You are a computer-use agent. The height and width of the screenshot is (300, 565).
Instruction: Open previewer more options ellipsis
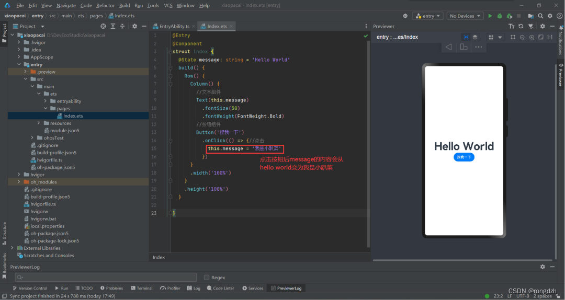[x=479, y=47]
